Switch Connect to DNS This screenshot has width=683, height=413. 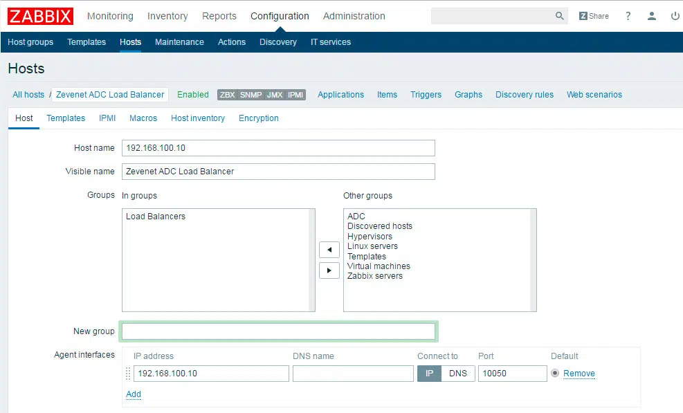pyautogui.click(x=457, y=374)
